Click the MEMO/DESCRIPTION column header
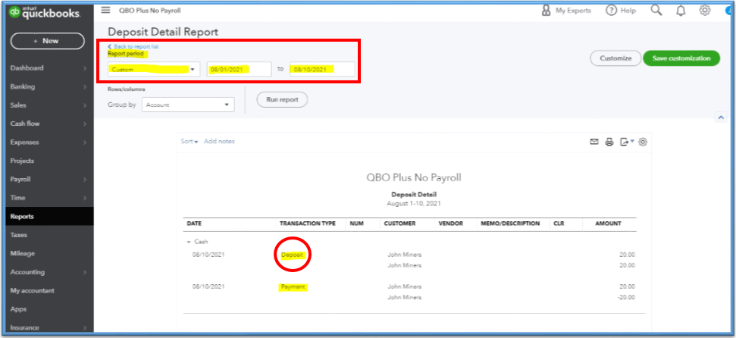 510,224
